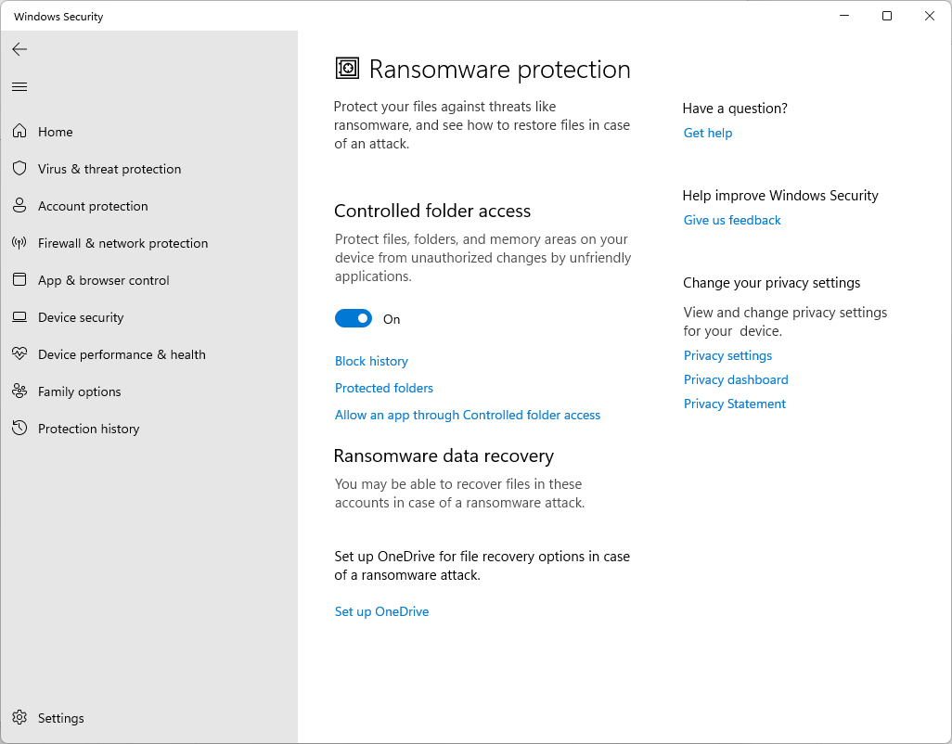This screenshot has width=952, height=744.
Task: Open the Privacy dashboard
Action: (735, 379)
